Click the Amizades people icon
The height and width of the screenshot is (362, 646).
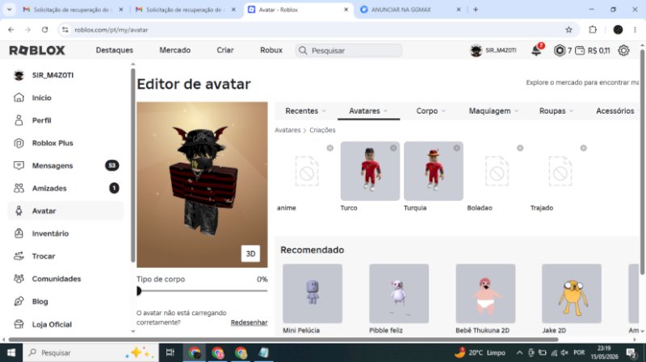click(x=19, y=188)
